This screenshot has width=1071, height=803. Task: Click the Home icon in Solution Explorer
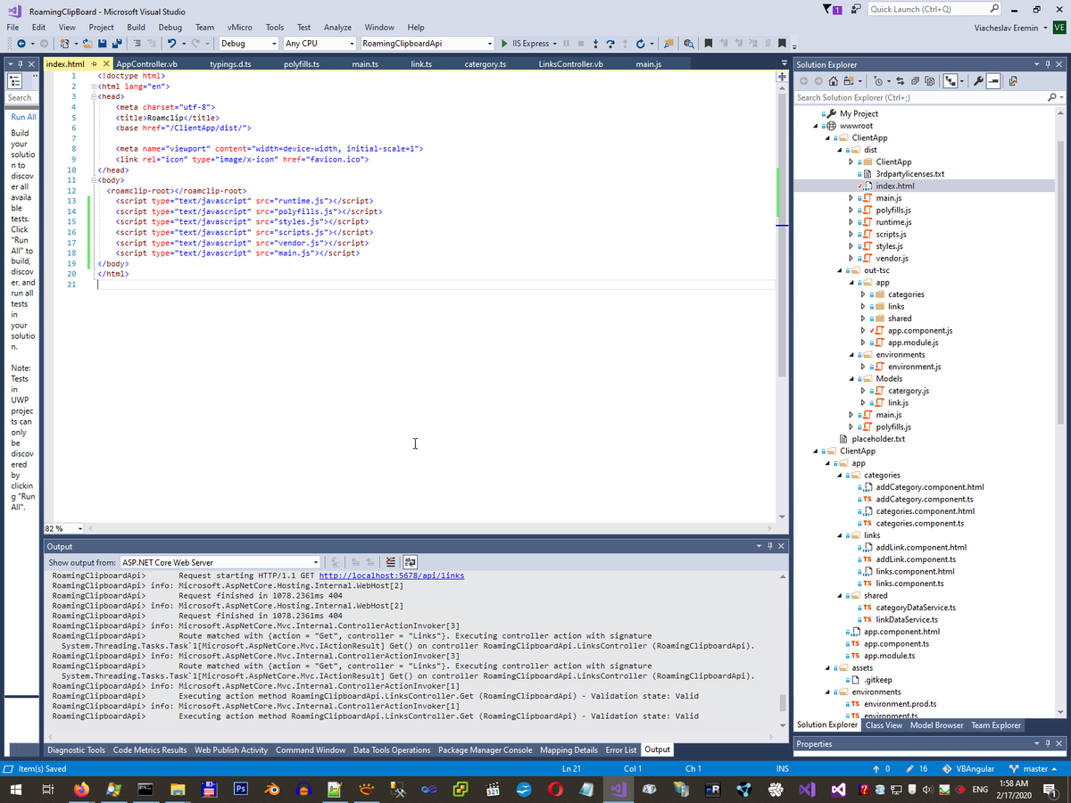[834, 81]
